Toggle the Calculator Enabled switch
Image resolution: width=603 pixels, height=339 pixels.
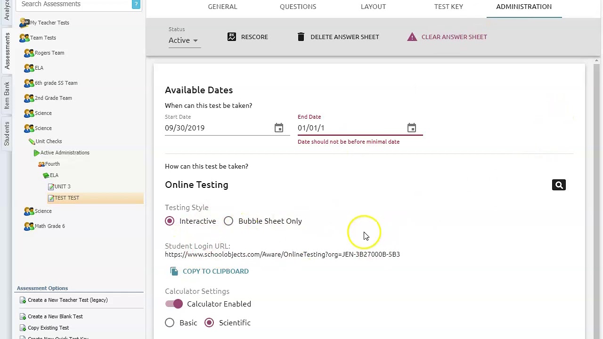174,304
